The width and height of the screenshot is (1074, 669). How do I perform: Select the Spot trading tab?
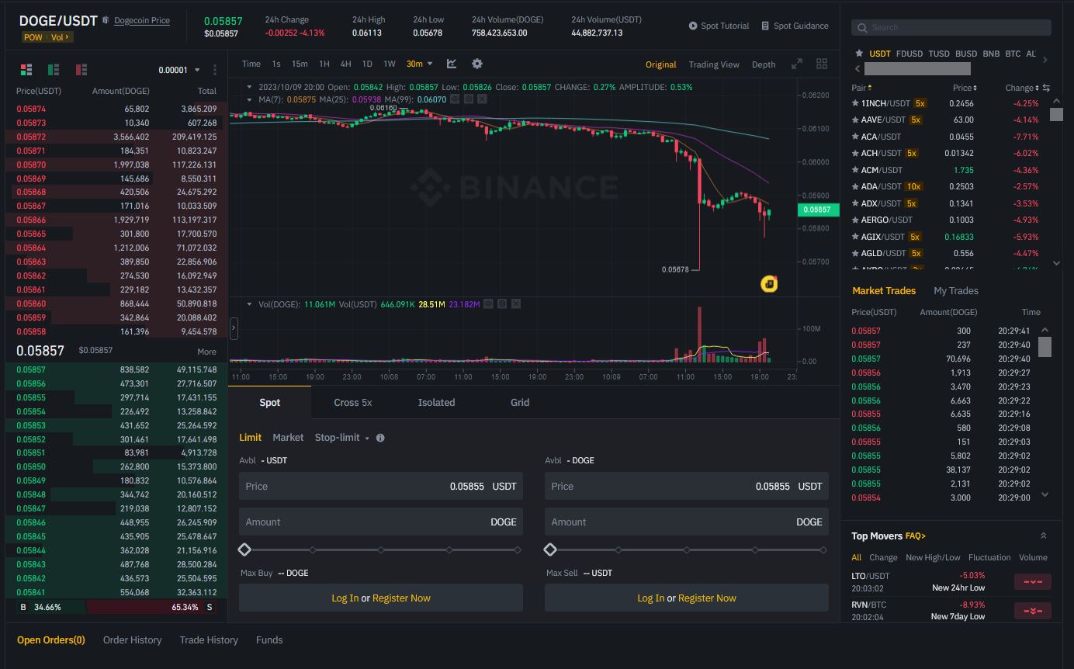tap(270, 402)
